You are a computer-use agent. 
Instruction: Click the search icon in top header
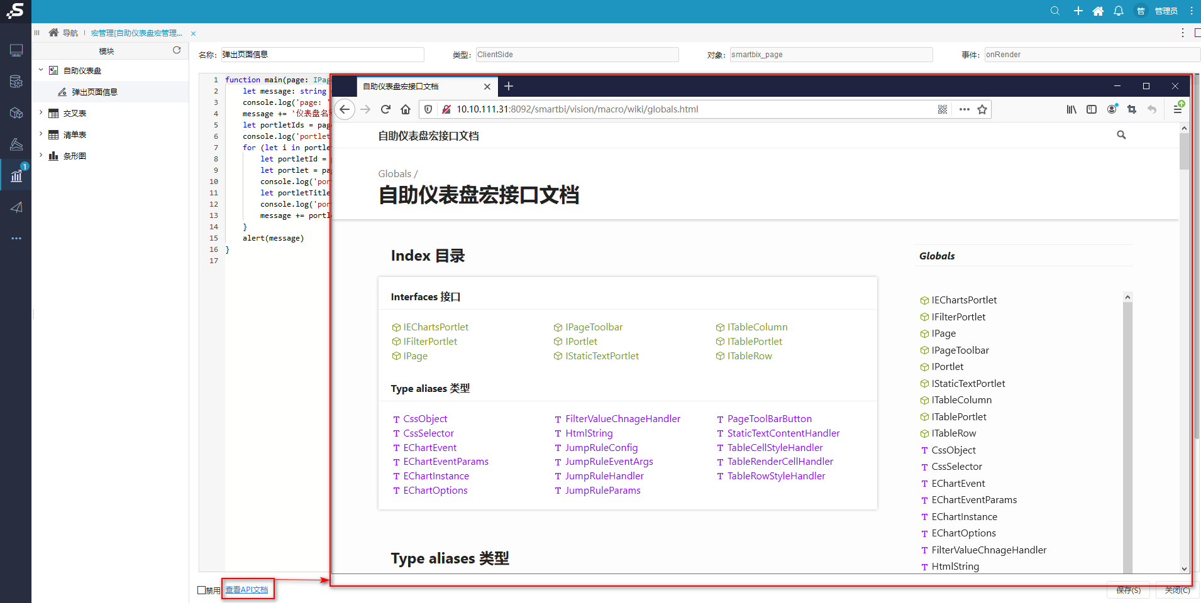tap(1055, 11)
